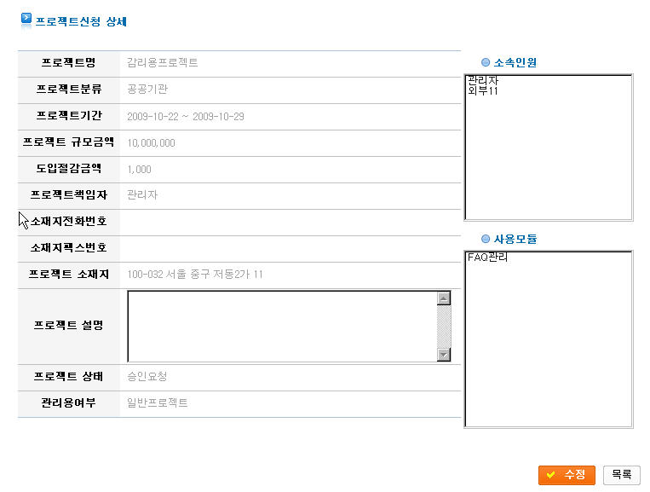Viewport: 650px width, 492px height.
Task: Click the 관리용여부 value 일반프로젝트
Action: coord(158,403)
